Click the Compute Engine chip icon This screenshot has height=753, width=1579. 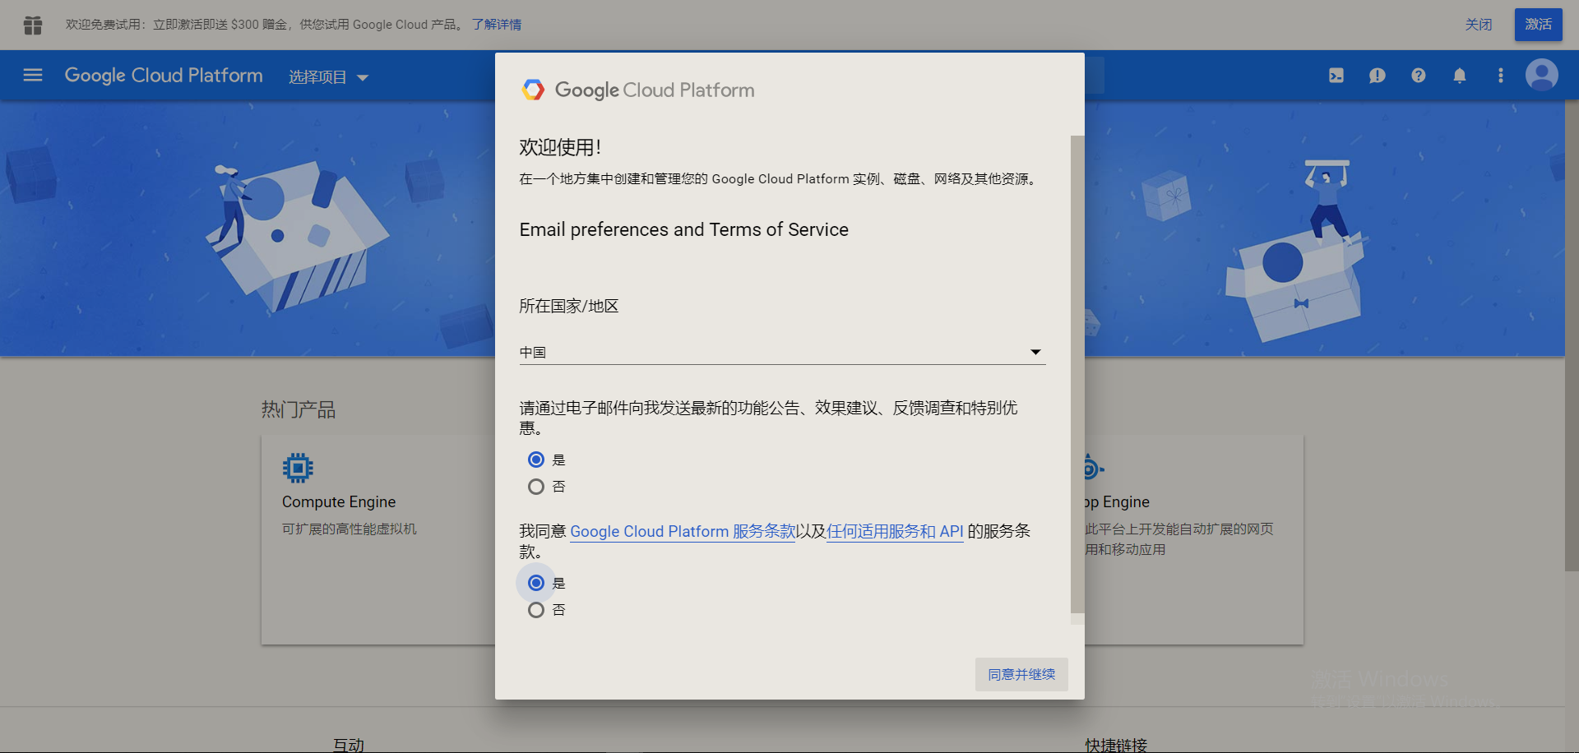[298, 468]
